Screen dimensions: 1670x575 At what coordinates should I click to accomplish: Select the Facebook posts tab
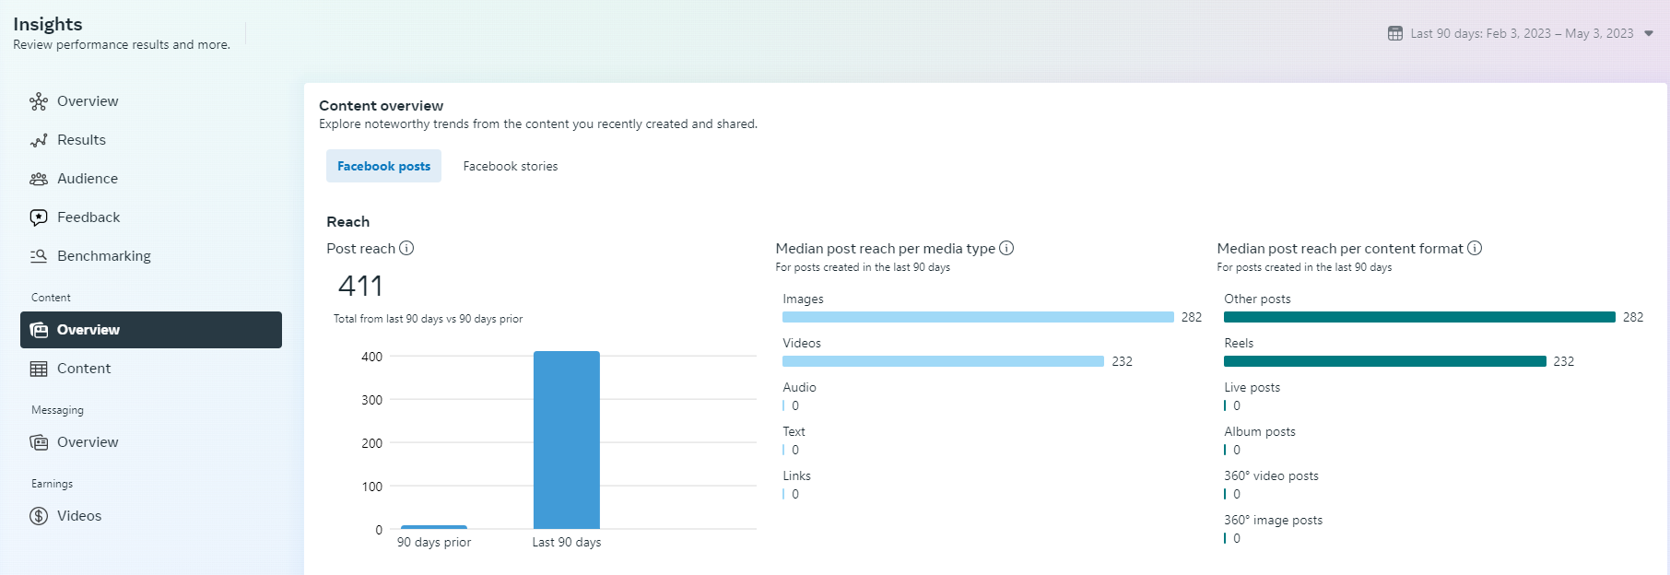point(383,166)
